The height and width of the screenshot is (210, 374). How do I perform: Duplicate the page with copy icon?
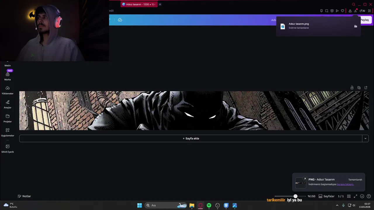359,87
